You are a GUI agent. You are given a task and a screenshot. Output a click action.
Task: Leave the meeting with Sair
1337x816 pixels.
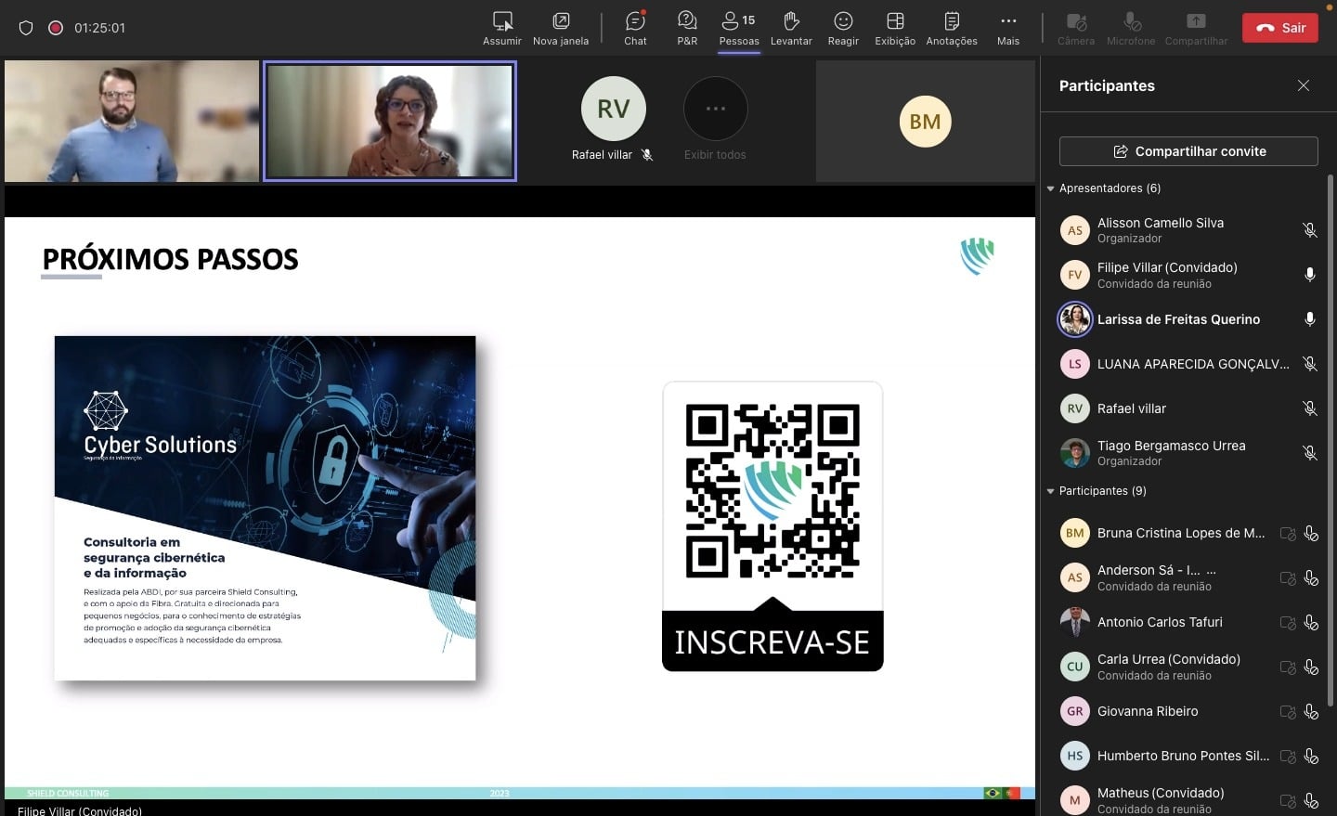click(1280, 28)
